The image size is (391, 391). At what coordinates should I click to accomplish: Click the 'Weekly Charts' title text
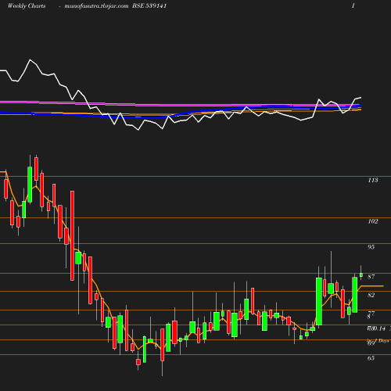click(x=27, y=5)
